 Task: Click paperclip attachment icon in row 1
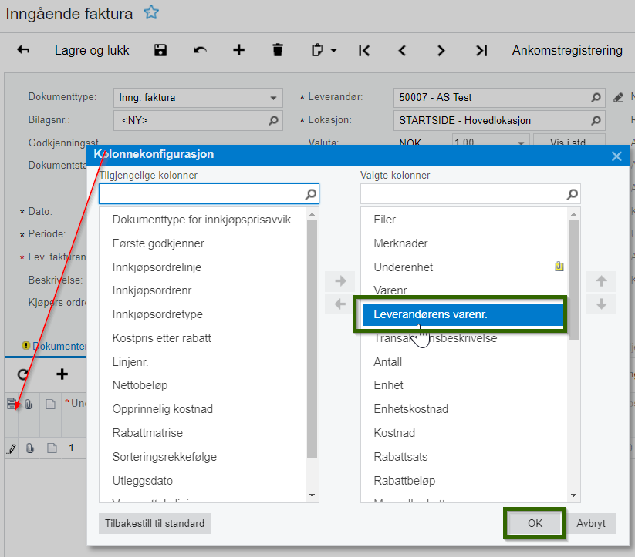(30, 448)
